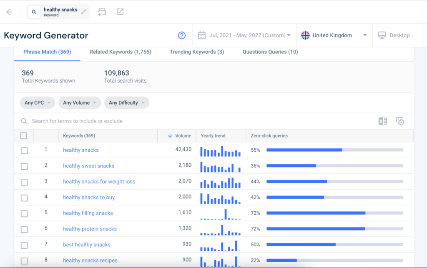The image size is (427, 268).
Task: Open the healthy snacks keyword link
Action: click(x=81, y=150)
